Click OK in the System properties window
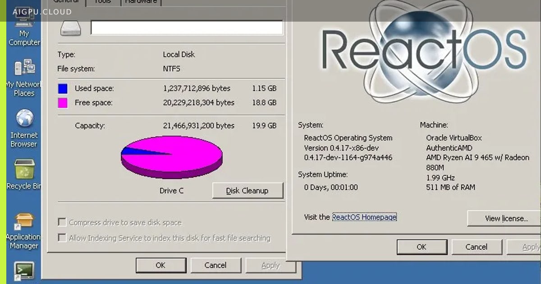The height and width of the screenshot is (284, 541). (422, 247)
